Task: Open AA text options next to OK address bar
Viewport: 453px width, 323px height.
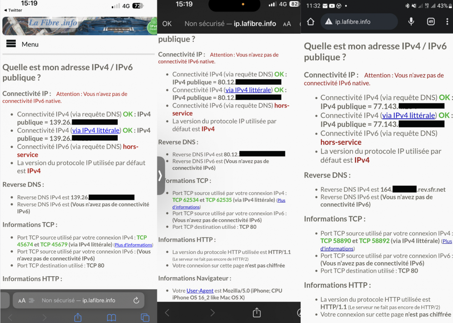Action: pyautogui.click(x=287, y=24)
